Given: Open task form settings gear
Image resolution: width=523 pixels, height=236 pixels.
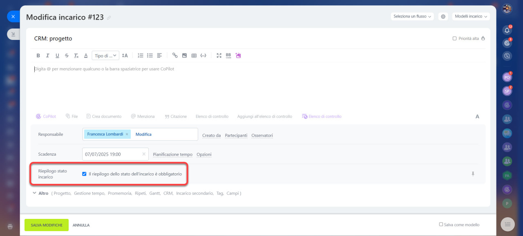Looking at the screenshot, I should tap(443, 16).
